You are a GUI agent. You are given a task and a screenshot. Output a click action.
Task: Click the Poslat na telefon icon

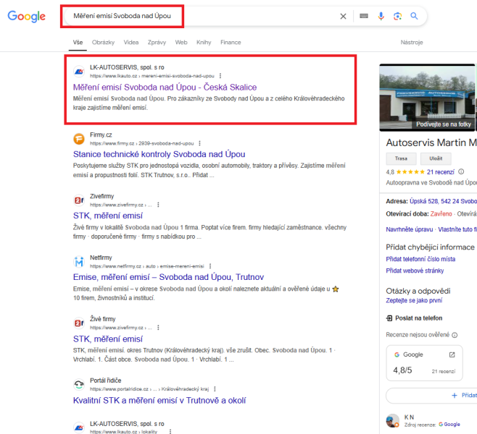pyautogui.click(x=389, y=318)
